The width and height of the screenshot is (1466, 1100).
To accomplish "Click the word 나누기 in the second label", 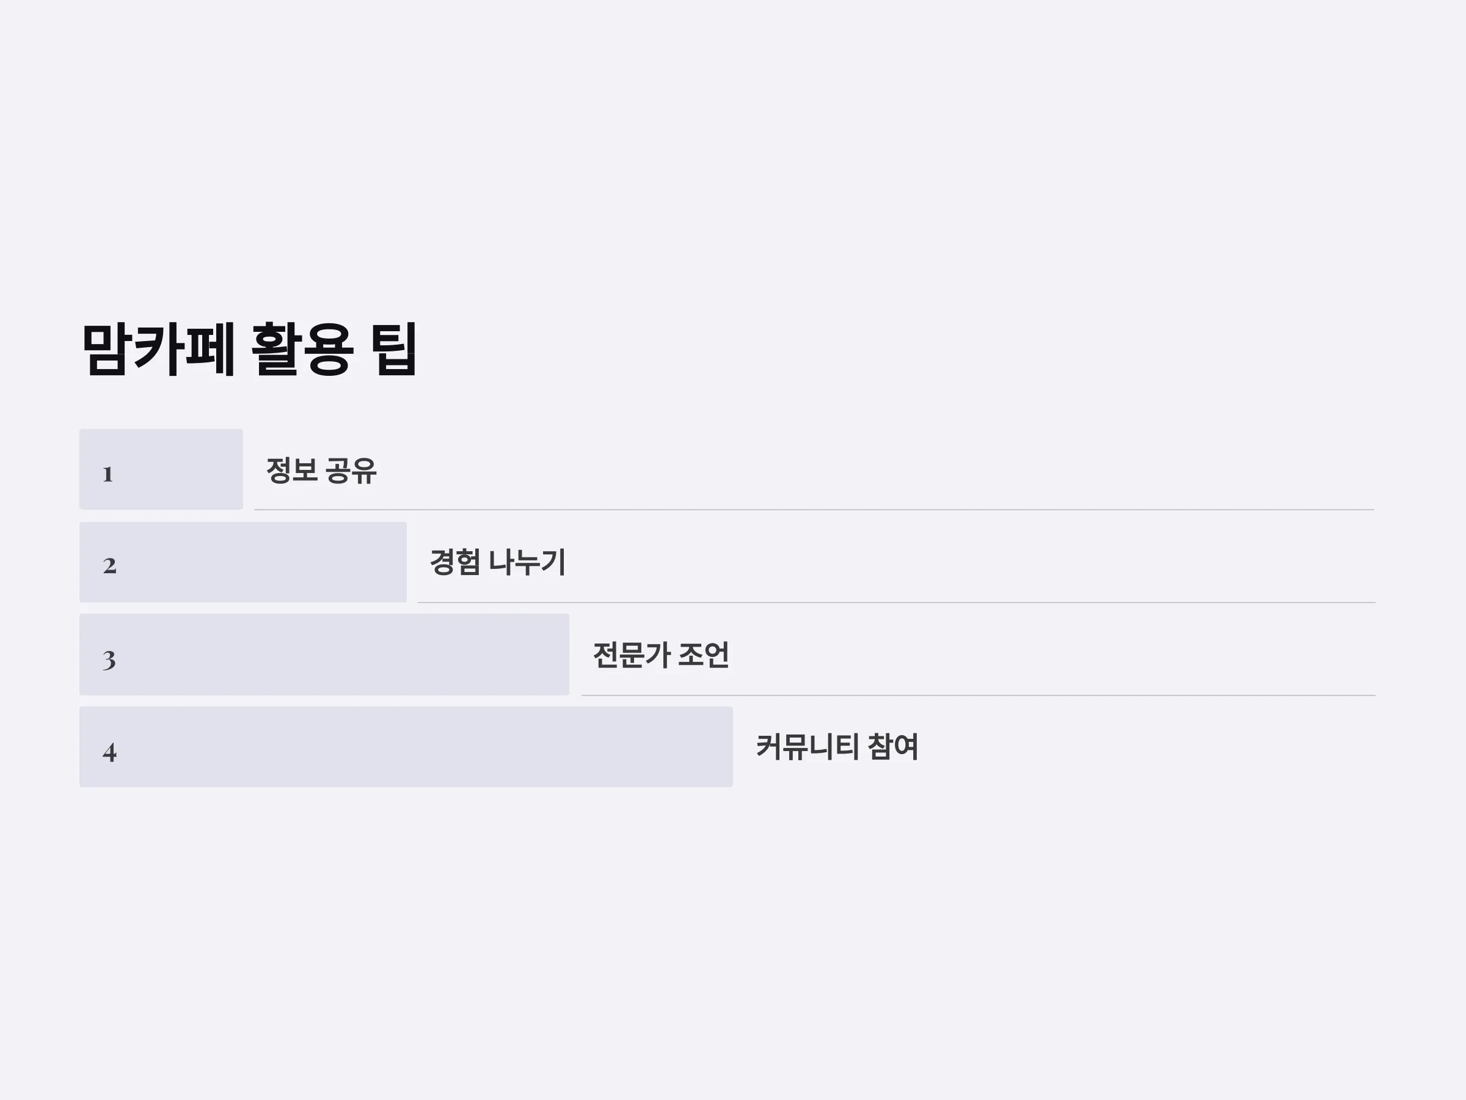I will (528, 562).
